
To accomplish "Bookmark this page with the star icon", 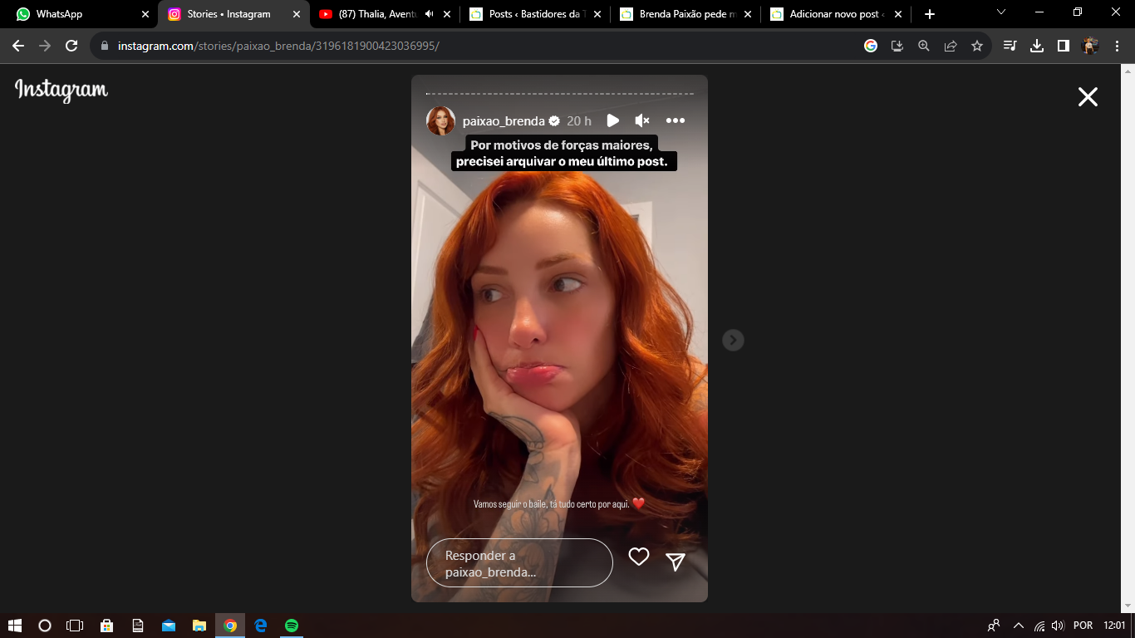I will [977, 46].
